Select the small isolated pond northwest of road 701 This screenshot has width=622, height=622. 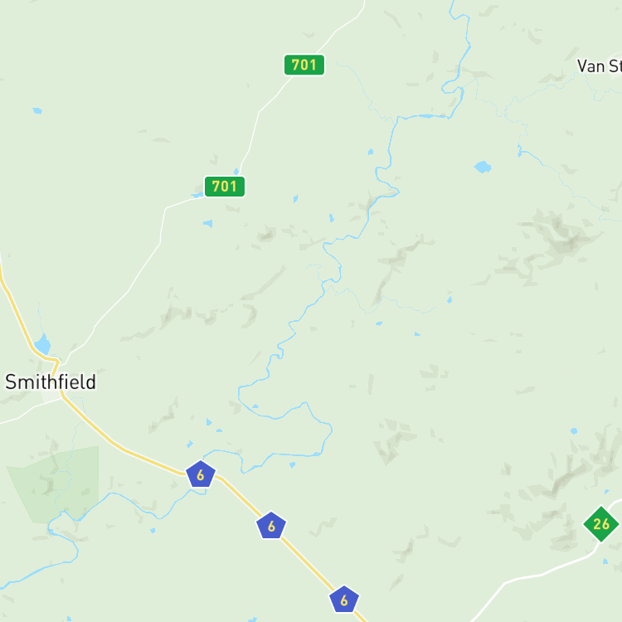pos(37,110)
